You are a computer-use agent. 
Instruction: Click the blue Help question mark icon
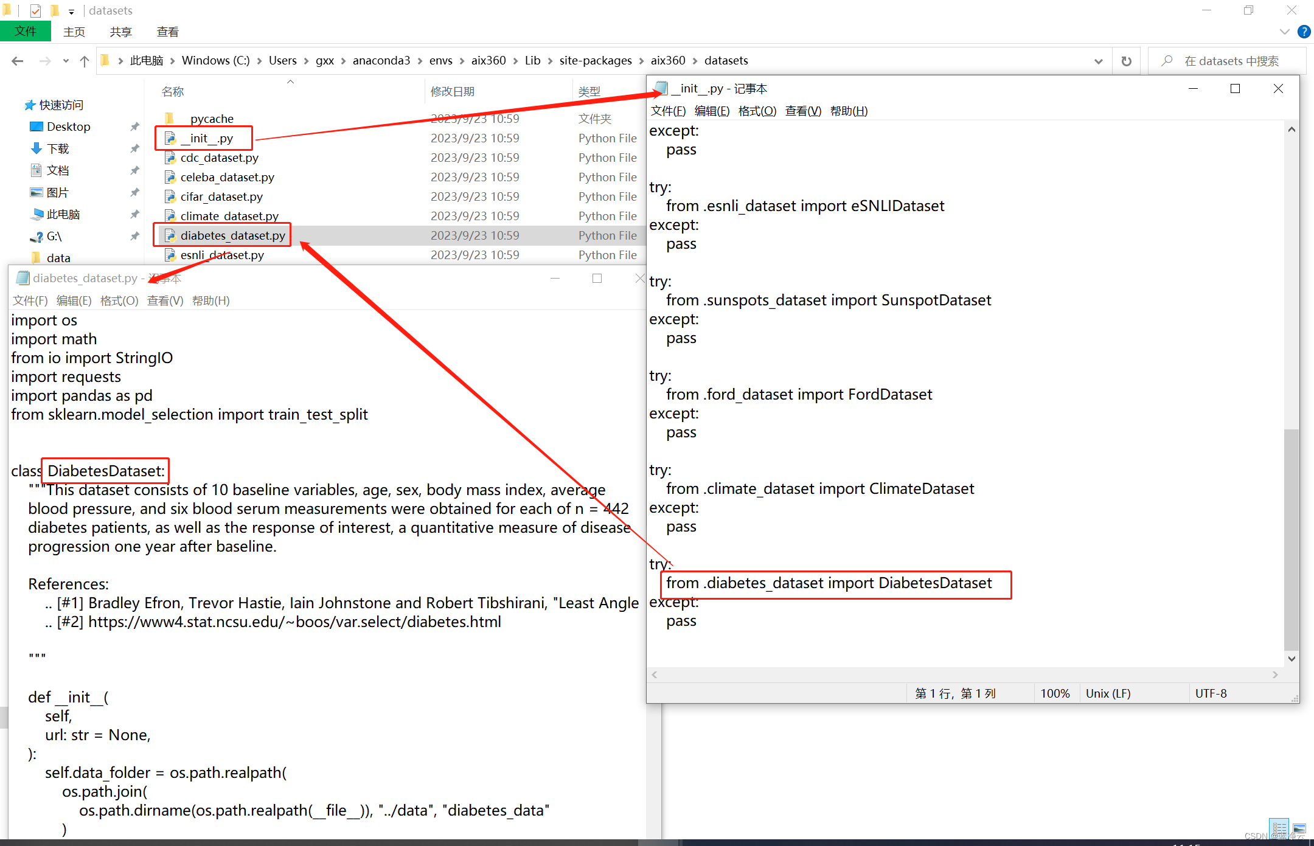(1304, 32)
